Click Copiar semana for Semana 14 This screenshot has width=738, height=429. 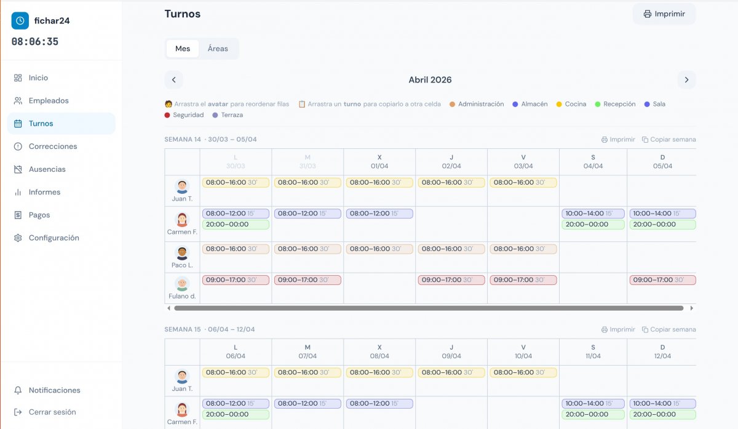point(669,140)
